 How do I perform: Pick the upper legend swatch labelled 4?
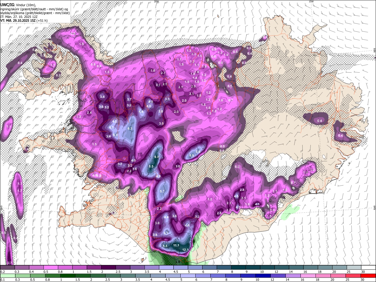(166, 268)
